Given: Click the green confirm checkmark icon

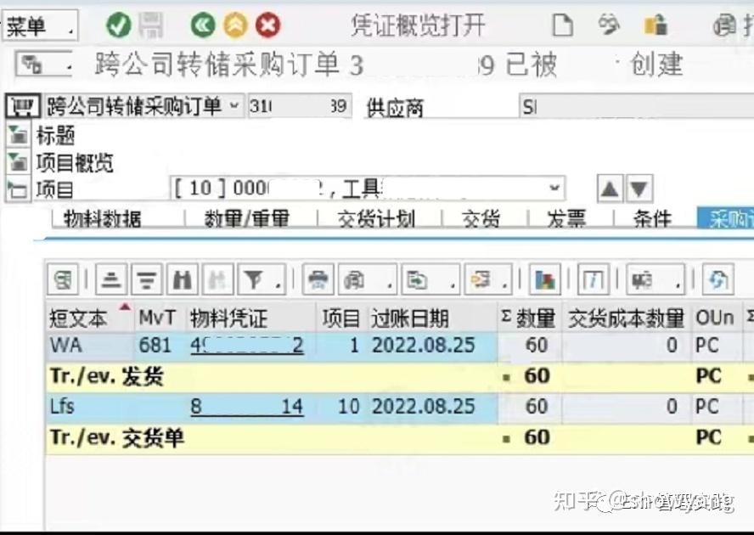Looking at the screenshot, I should (x=119, y=25).
